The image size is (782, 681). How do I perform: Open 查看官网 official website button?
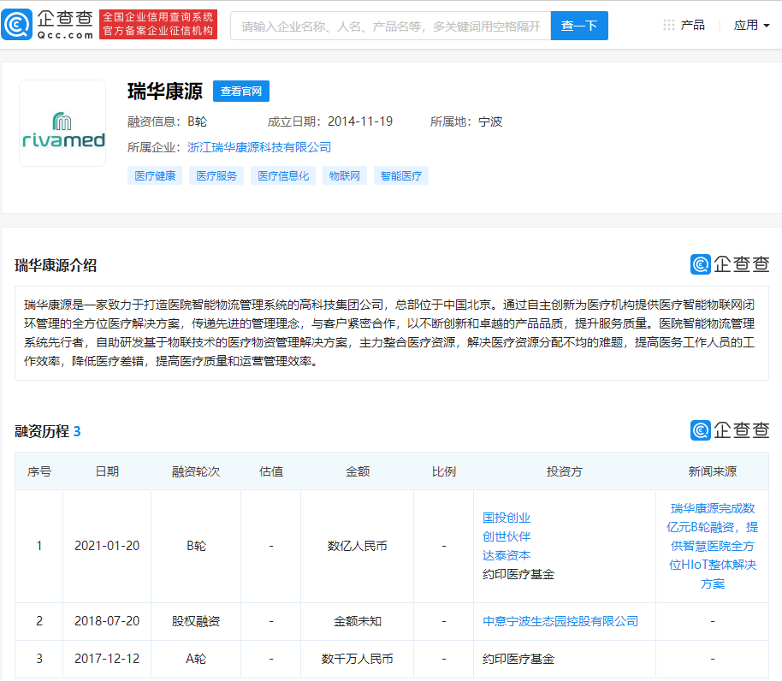coord(241,92)
